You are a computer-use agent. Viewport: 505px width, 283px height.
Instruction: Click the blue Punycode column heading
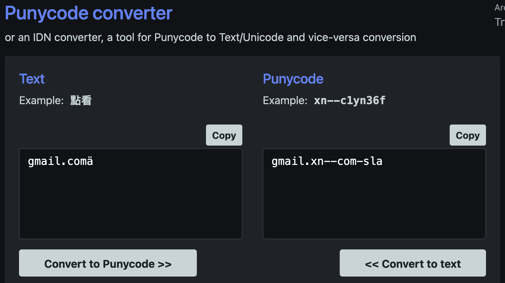(293, 79)
